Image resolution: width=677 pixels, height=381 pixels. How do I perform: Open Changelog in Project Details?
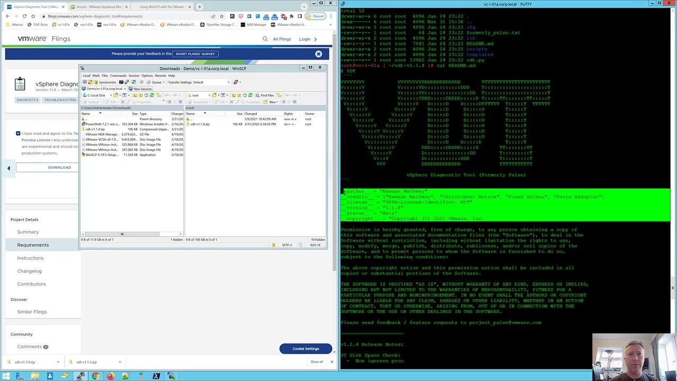(x=29, y=271)
